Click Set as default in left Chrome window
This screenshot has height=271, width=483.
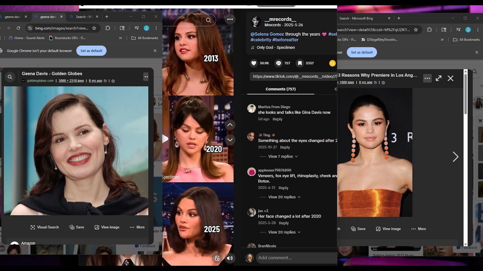coord(91,51)
